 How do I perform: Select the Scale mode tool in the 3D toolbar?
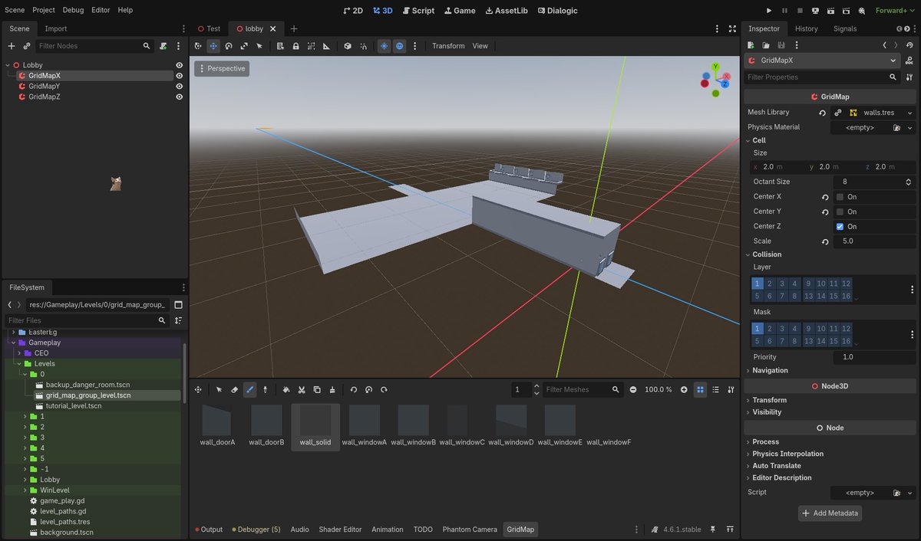point(244,46)
